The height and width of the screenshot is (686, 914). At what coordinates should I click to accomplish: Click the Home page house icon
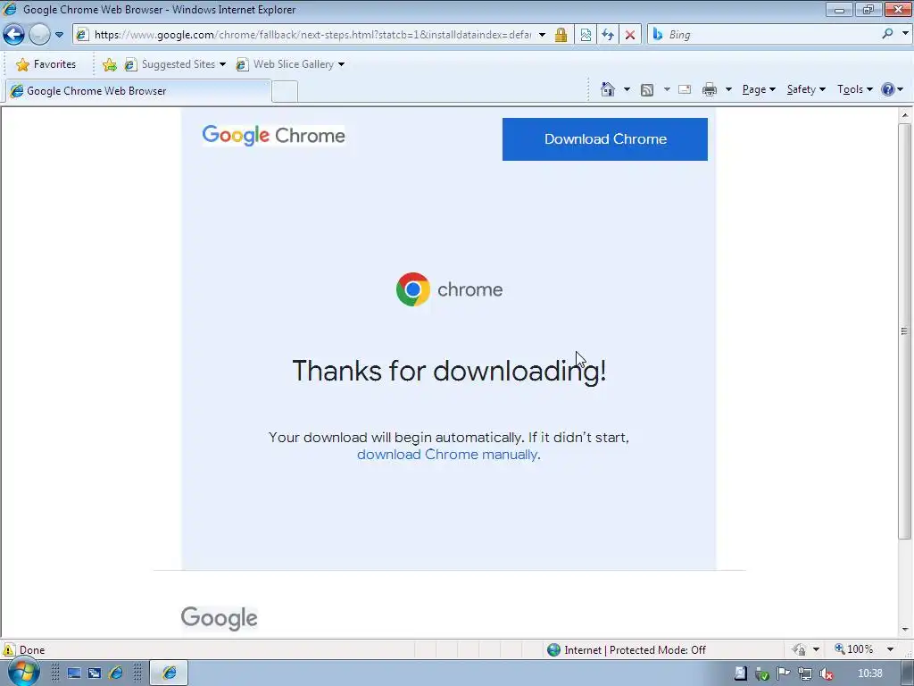tap(607, 89)
